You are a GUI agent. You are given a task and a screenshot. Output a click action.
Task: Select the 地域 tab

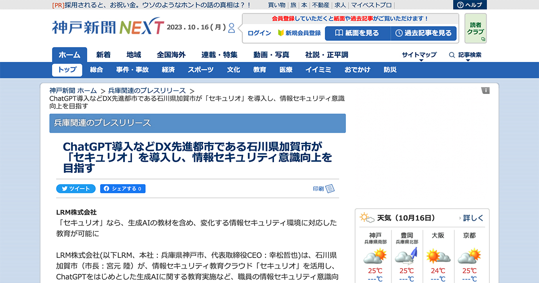134,55
